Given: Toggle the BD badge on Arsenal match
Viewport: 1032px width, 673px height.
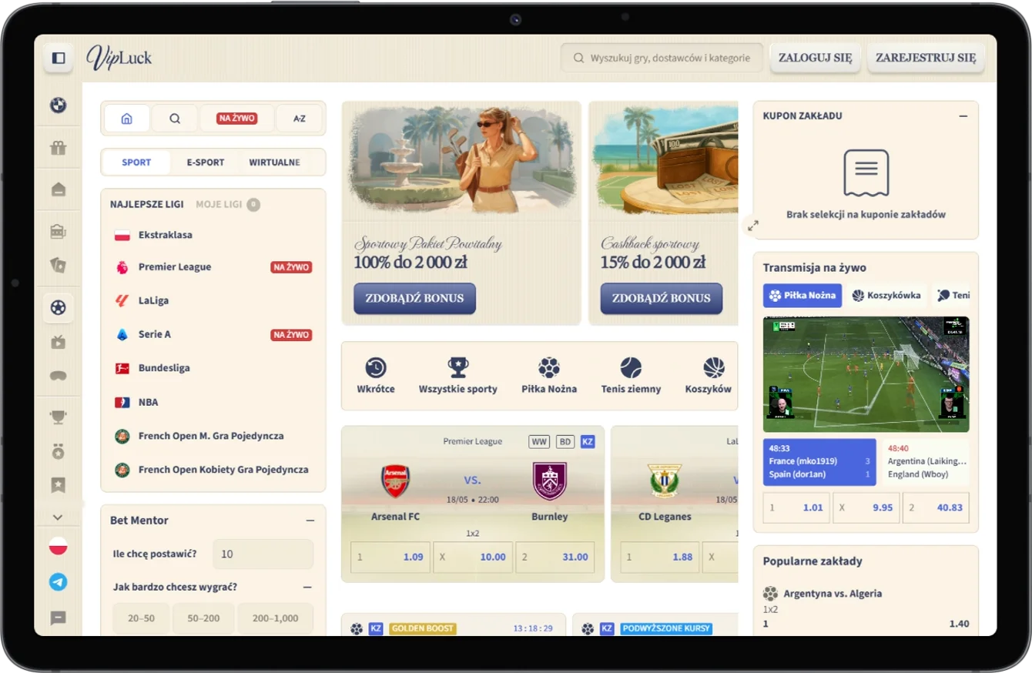Looking at the screenshot, I should (566, 442).
